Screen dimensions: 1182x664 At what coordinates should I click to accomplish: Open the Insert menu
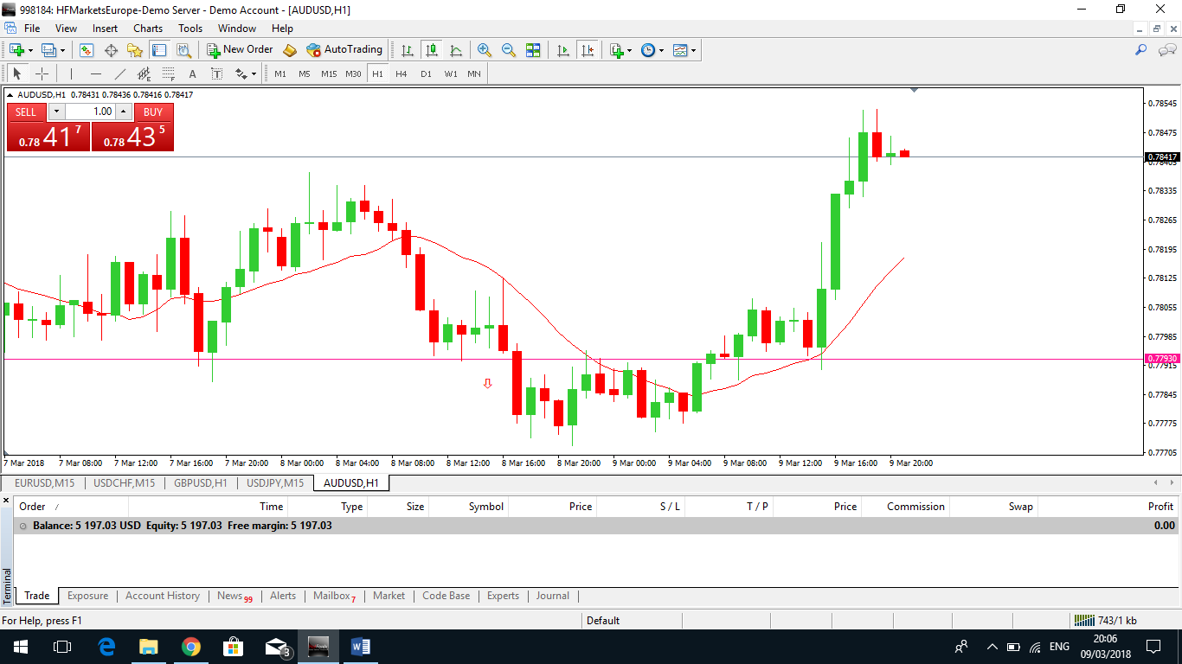click(x=106, y=29)
